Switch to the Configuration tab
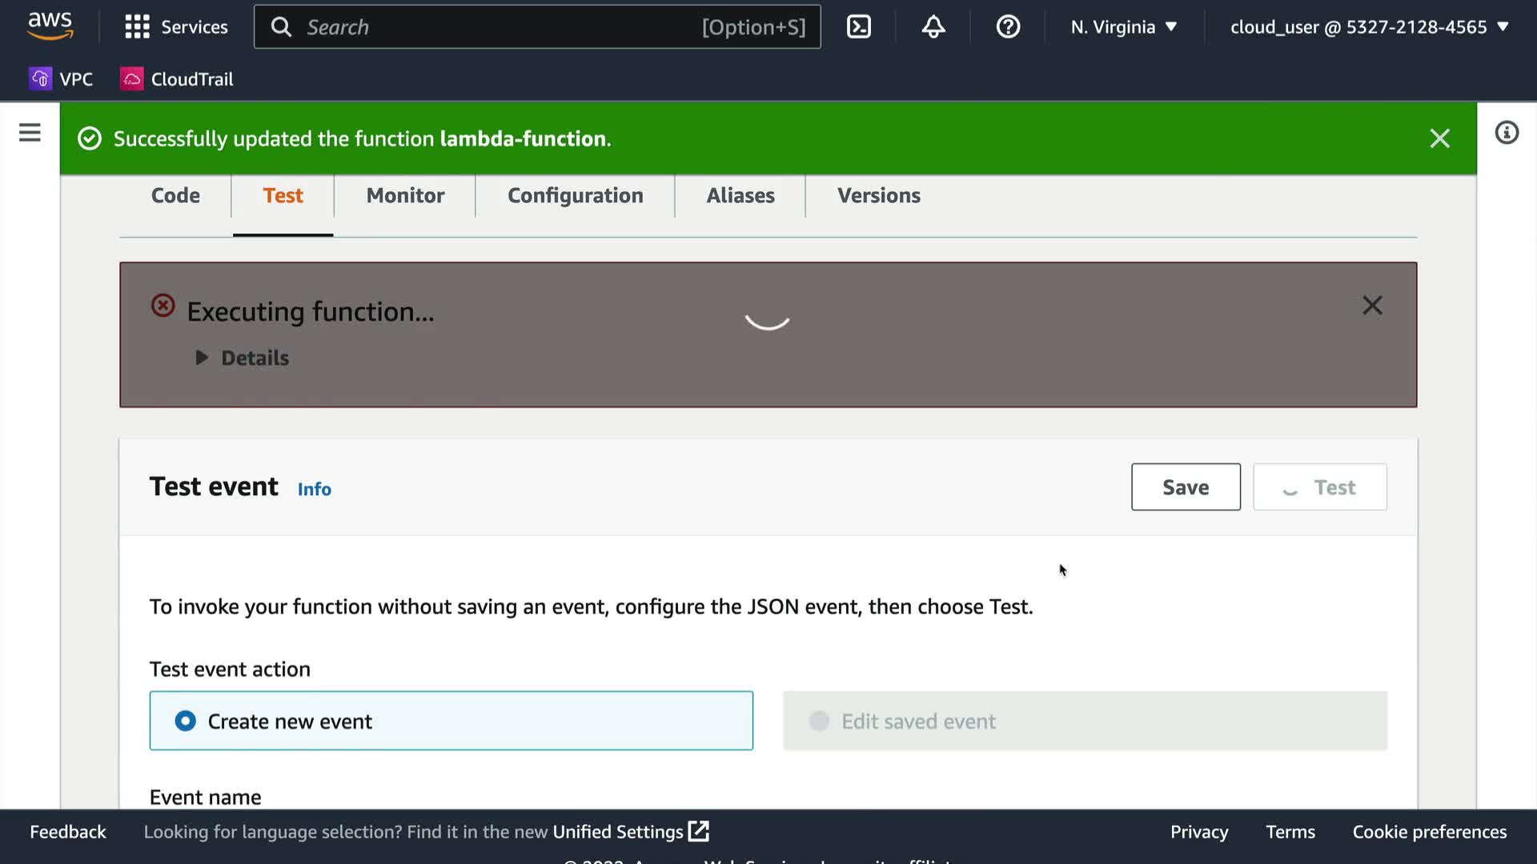 click(575, 196)
